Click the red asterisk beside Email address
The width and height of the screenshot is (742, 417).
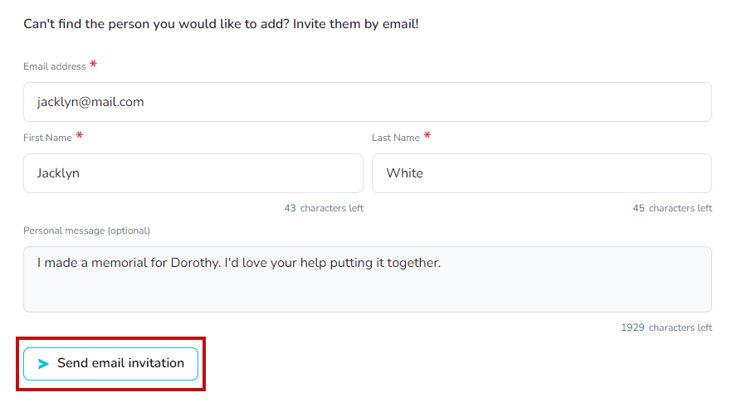click(x=93, y=65)
